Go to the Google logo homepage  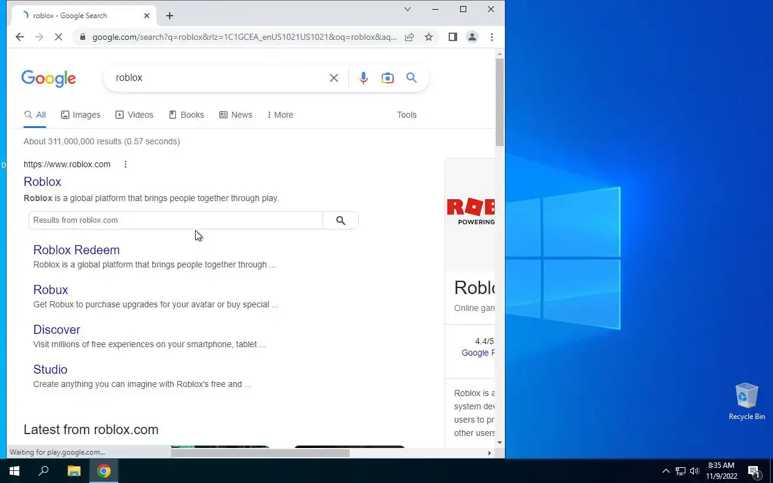(x=48, y=78)
